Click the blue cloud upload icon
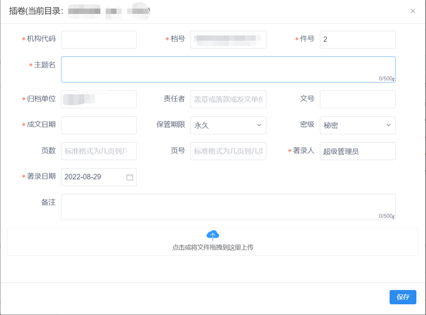The width and height of the screenshot is (426, 315). coord(213,235)
